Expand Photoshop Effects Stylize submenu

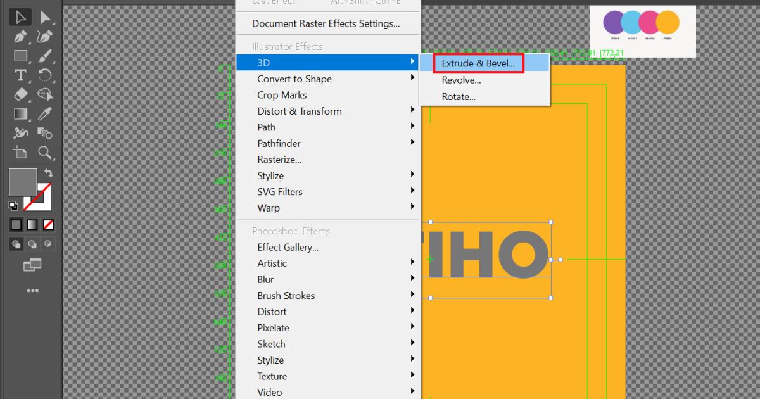click(x=327, y=360)
